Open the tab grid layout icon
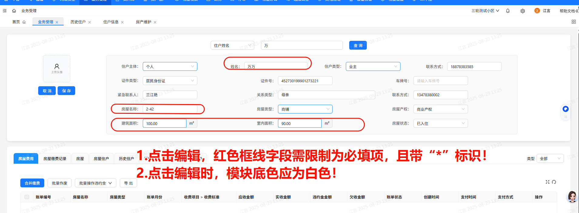 tap(574, 22)
